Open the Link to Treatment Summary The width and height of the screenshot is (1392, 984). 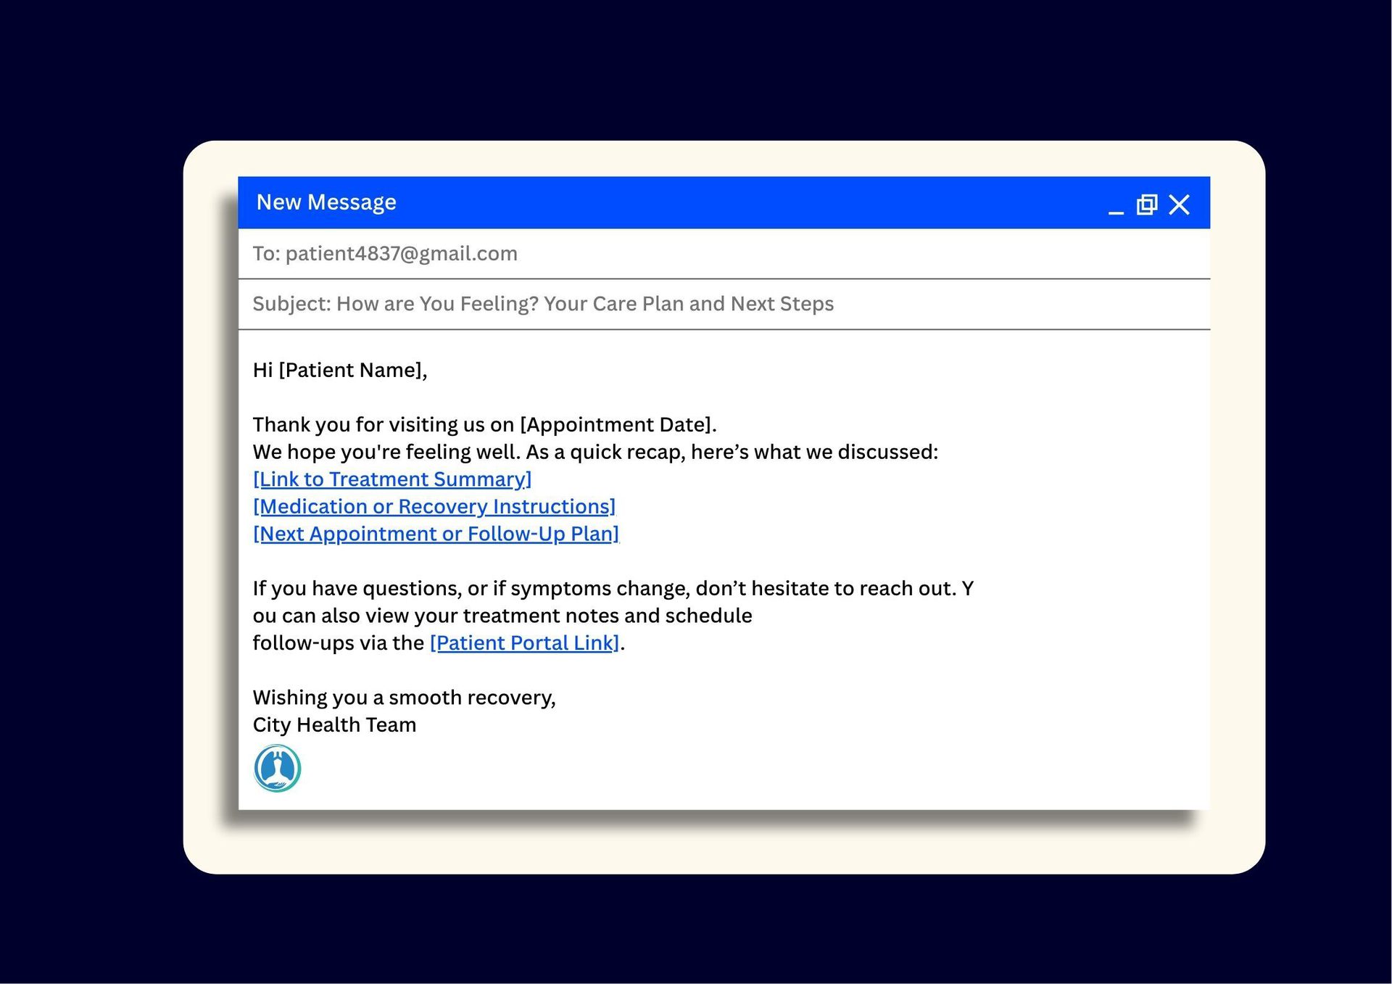coord(392,479)
